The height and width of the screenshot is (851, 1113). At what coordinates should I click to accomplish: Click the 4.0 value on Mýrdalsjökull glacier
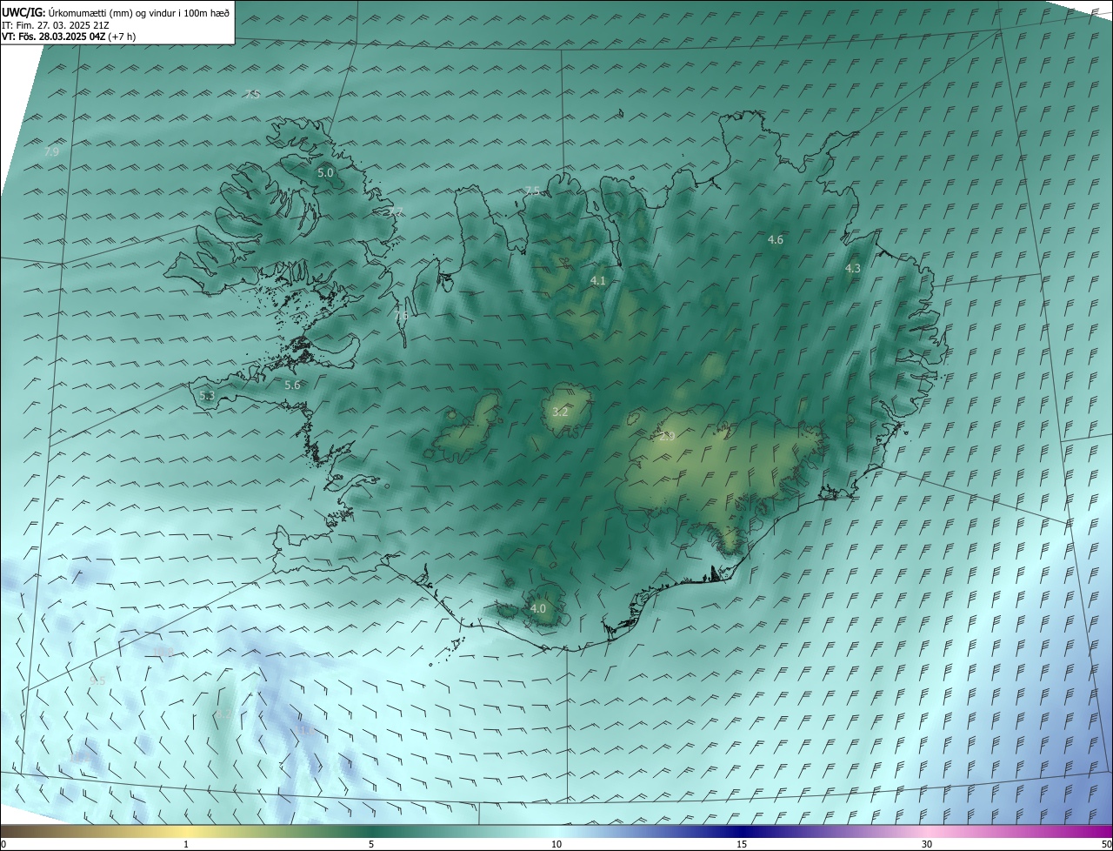point(538,608)
